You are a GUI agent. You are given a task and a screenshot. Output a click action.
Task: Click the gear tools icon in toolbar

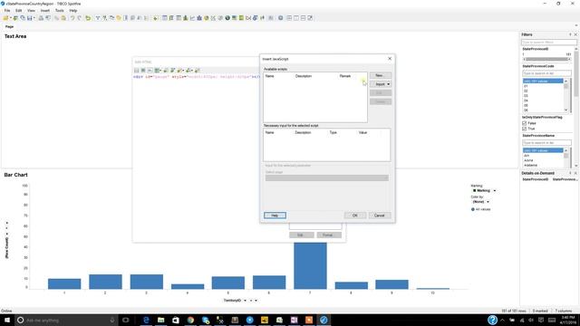pos(280,18)
